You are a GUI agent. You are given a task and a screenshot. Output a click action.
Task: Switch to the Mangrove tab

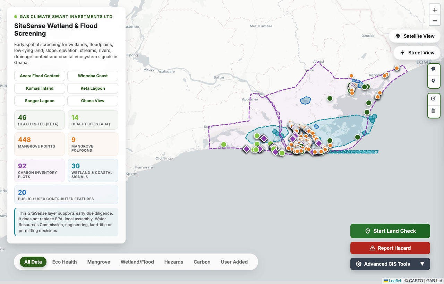pyautogui.click(x=99, y=262)
